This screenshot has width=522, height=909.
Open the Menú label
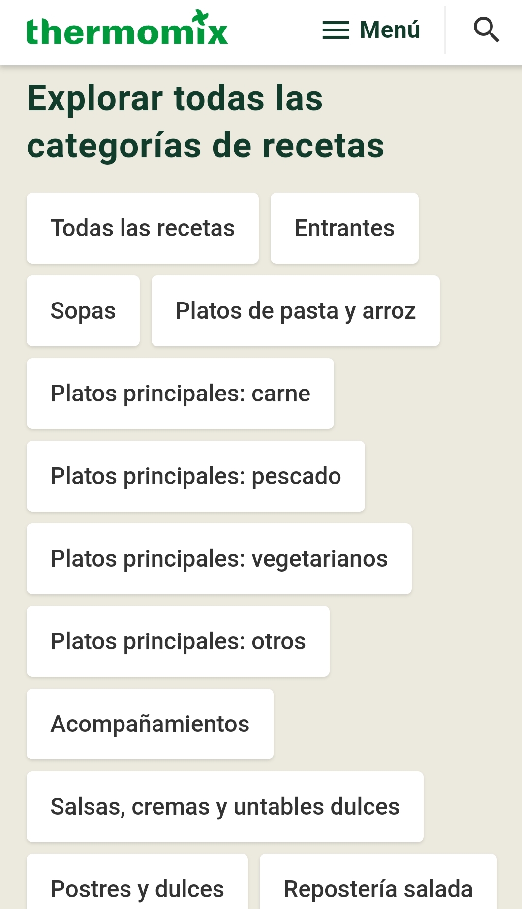[x=390, y=30]
